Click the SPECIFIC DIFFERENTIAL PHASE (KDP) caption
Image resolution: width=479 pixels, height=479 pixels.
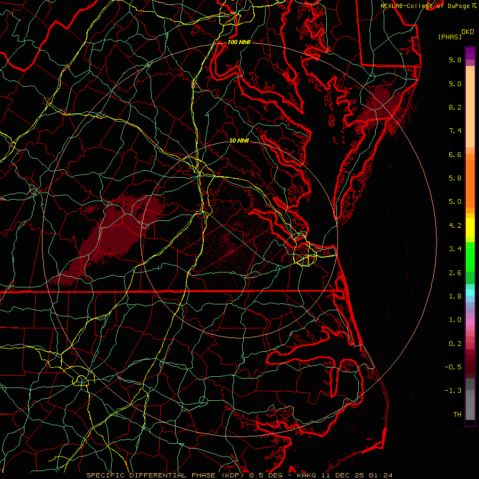point(167,475)
